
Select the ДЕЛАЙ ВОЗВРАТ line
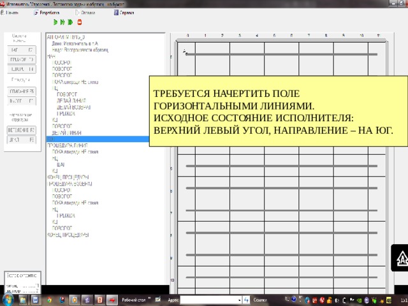click(x=73, y=107)
